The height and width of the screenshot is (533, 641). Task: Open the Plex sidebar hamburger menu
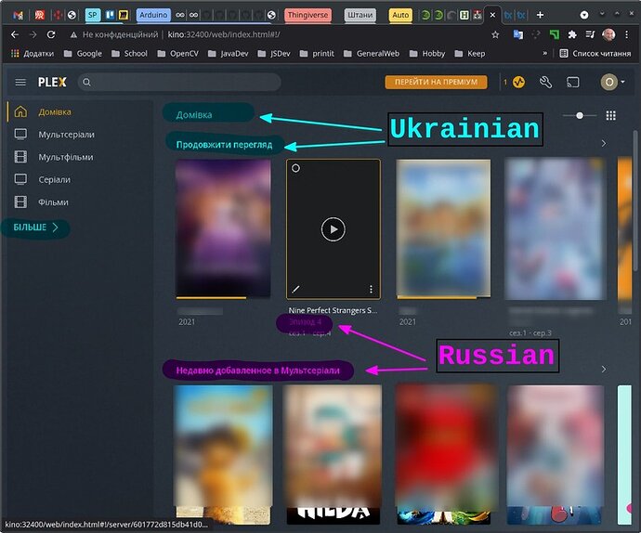click(20, 83)
